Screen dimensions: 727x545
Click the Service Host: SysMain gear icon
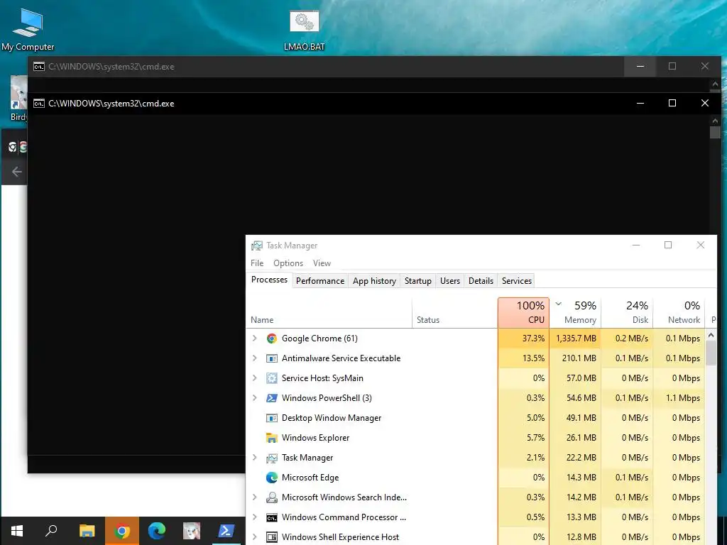272,378
